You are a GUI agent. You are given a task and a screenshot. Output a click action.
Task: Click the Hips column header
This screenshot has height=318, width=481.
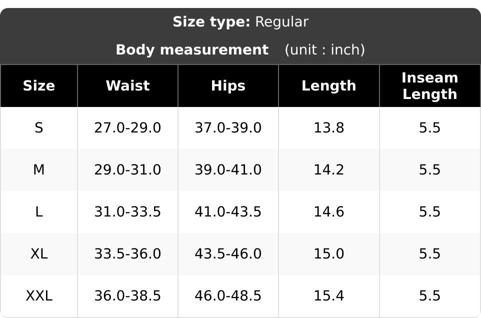click(228, 85)
